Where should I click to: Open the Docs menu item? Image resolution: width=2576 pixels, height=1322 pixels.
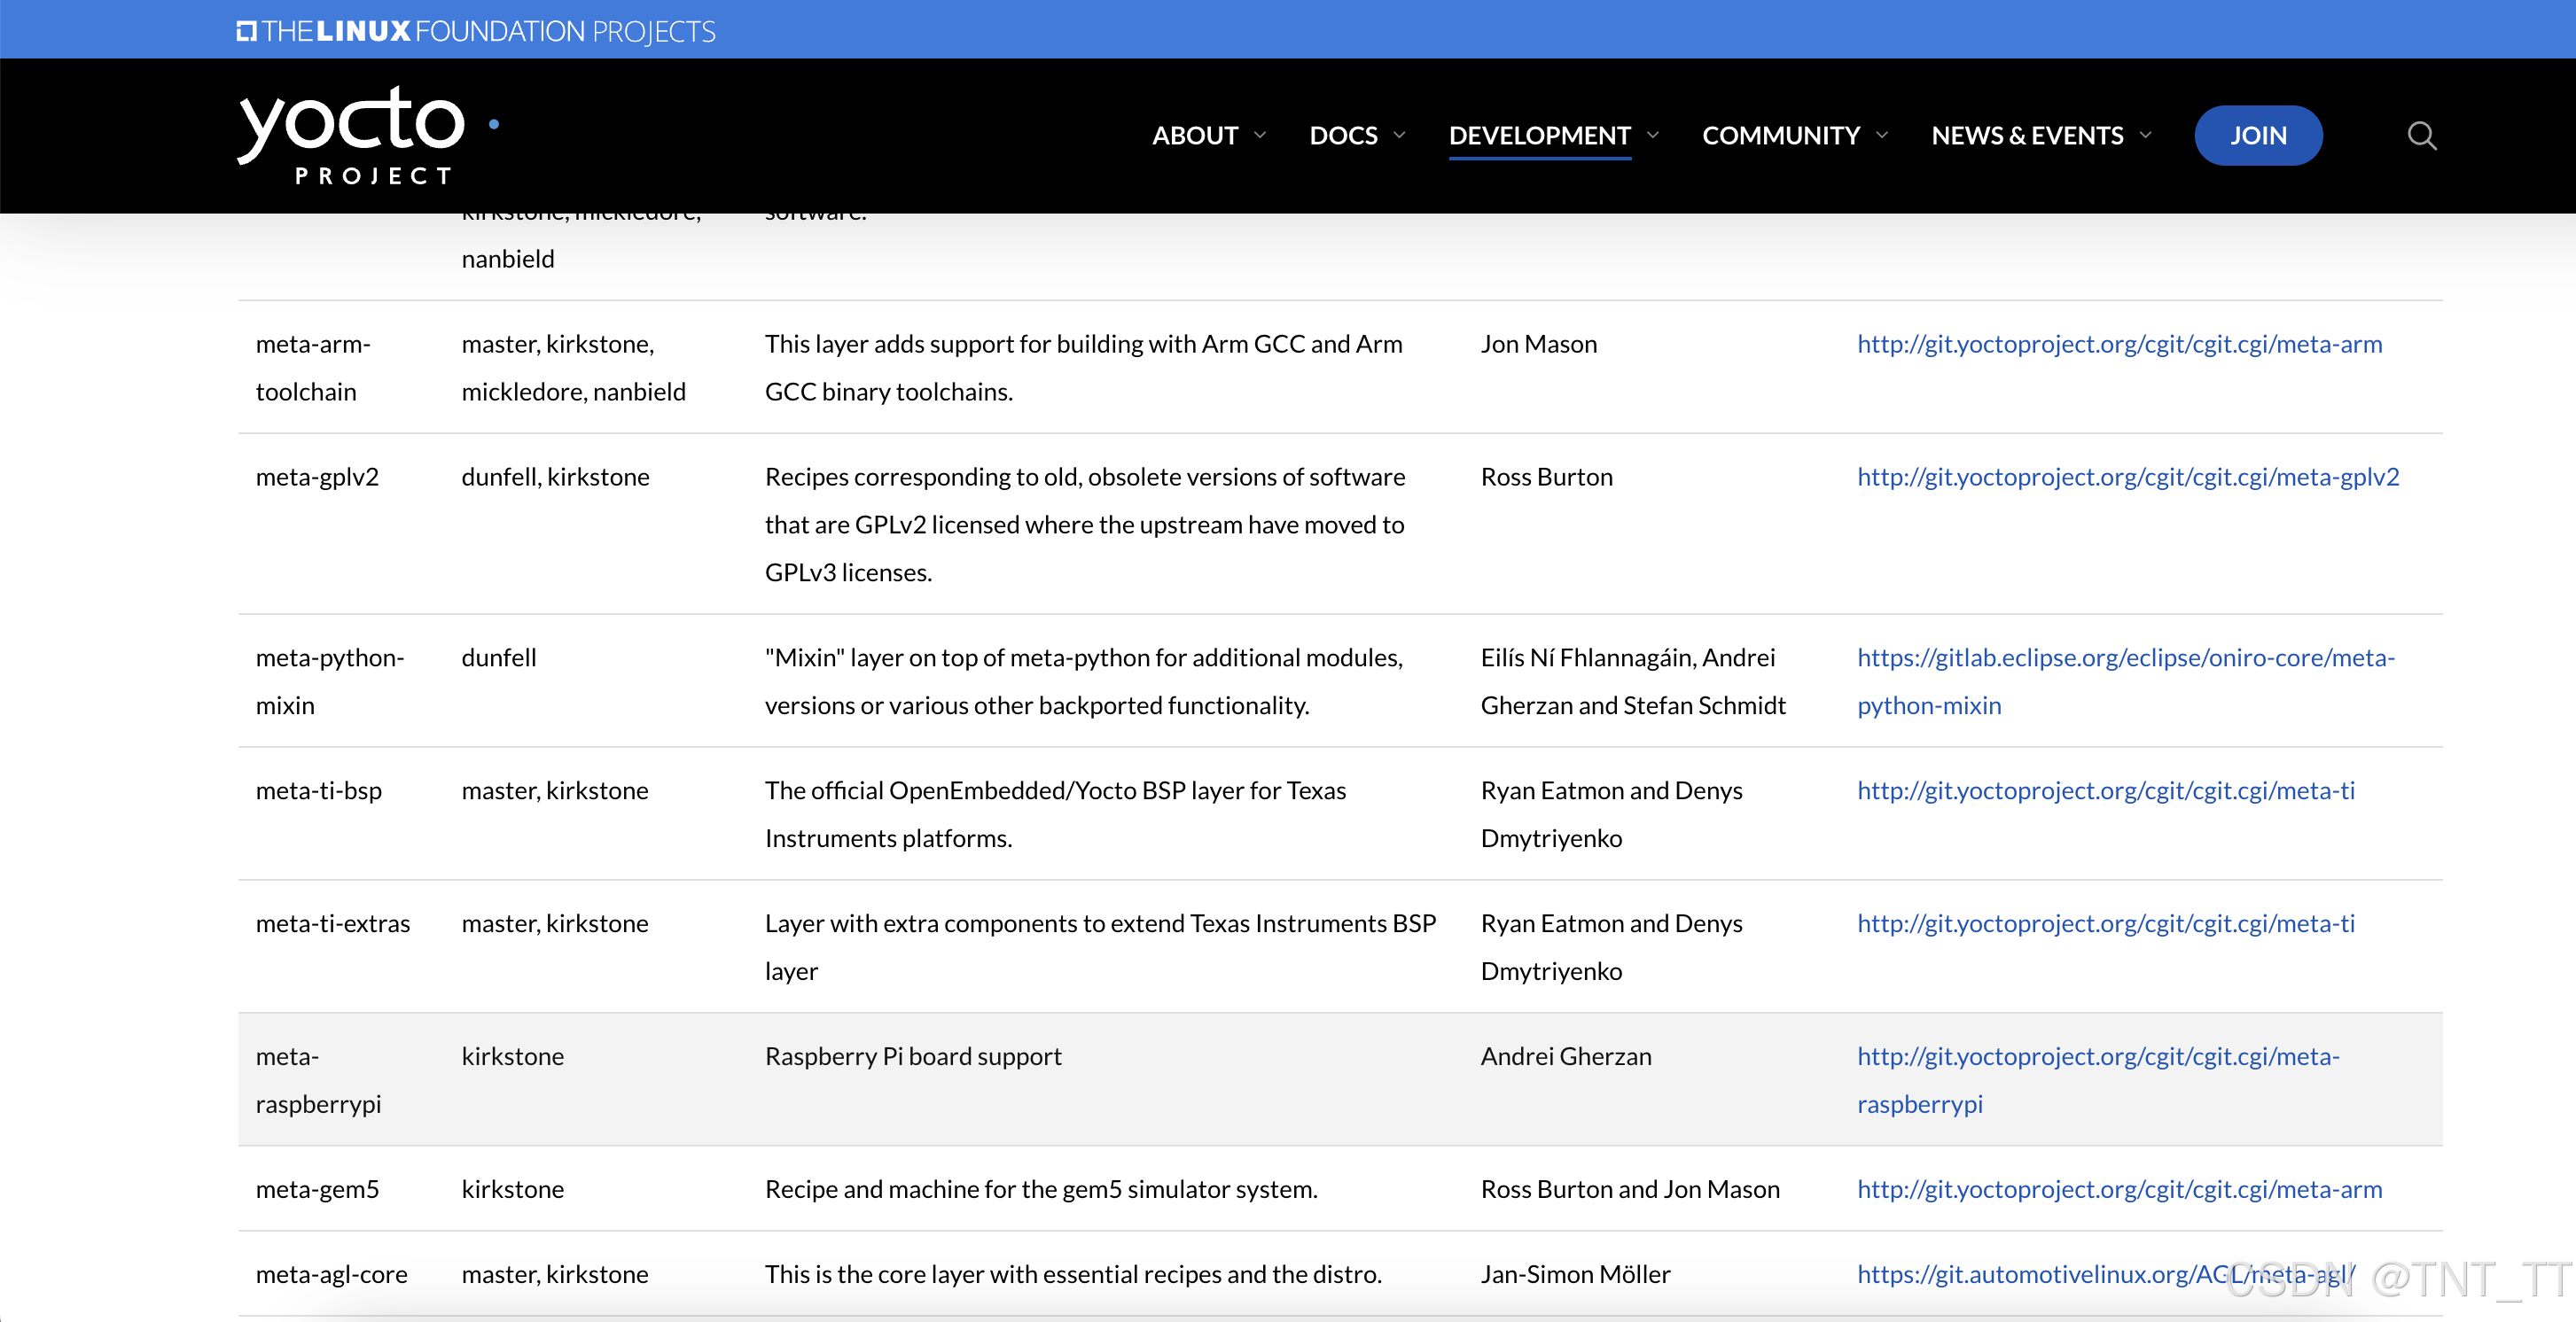1343,135
